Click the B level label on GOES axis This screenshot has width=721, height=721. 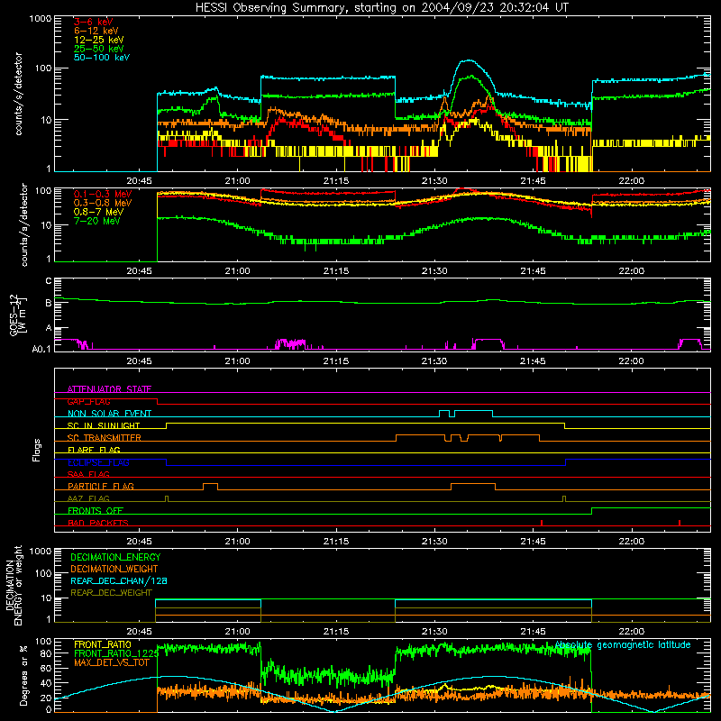49,303
